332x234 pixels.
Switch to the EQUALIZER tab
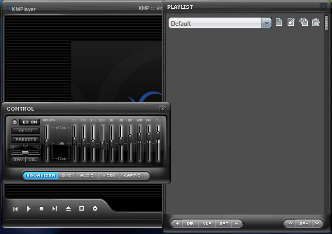click(x=41, y=175)
